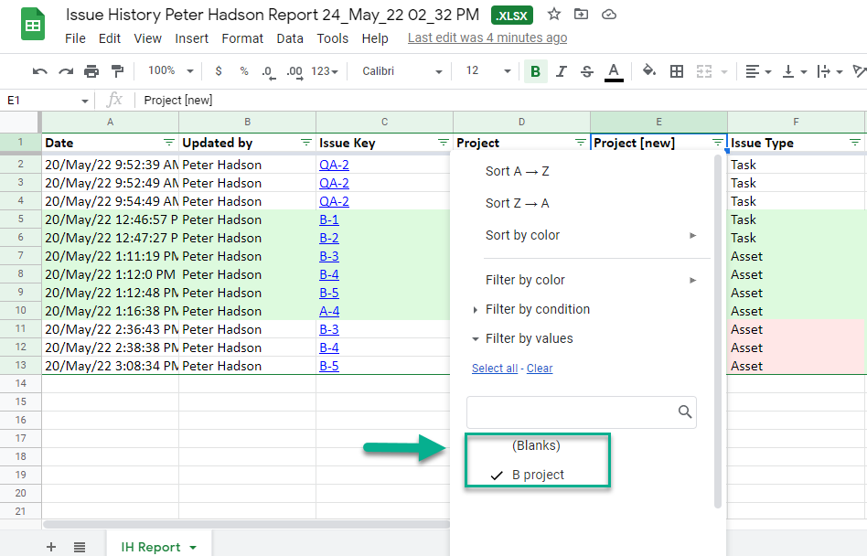Screen dimensions: 867x556
Task: Toggle filter on Issue Type column
Action: [855, 143]
